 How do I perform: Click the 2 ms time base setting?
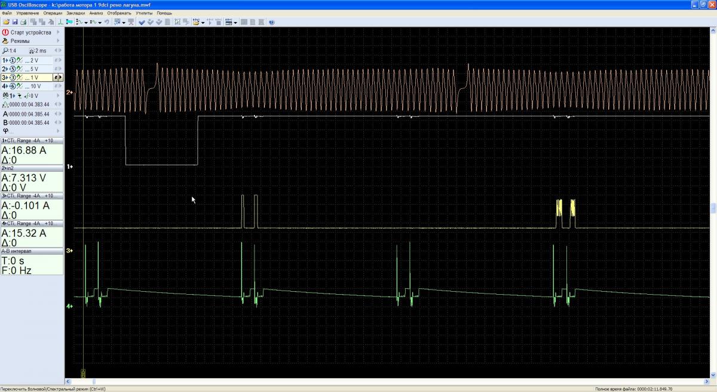(x=39, y=51)
